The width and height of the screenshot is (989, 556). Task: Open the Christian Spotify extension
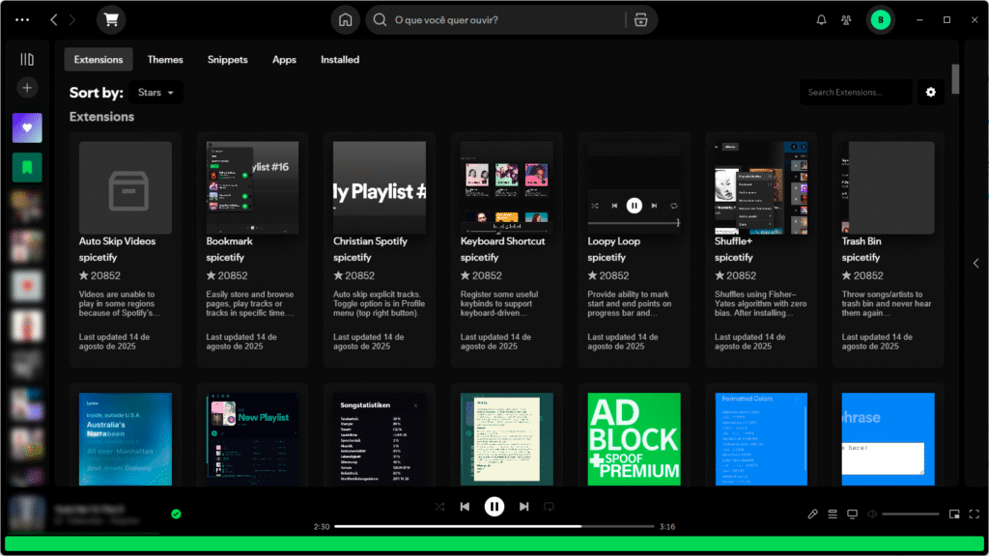pos(380,250)
